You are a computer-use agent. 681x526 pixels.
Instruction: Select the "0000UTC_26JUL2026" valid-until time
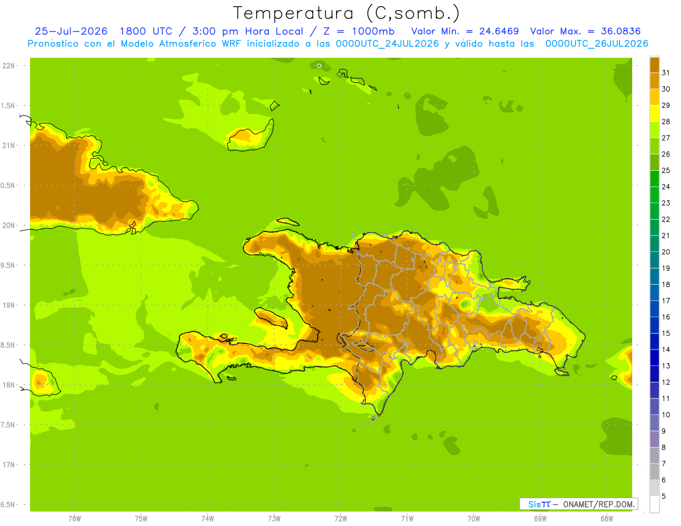click(x=597, y=44)
